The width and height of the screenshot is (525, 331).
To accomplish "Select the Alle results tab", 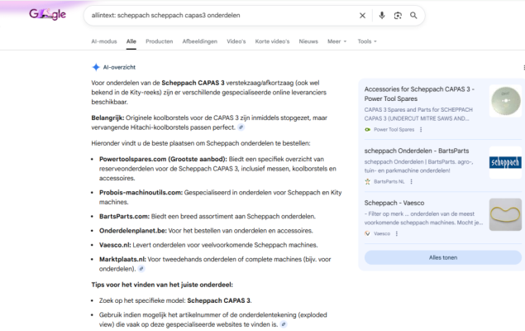I will point(131,41).
